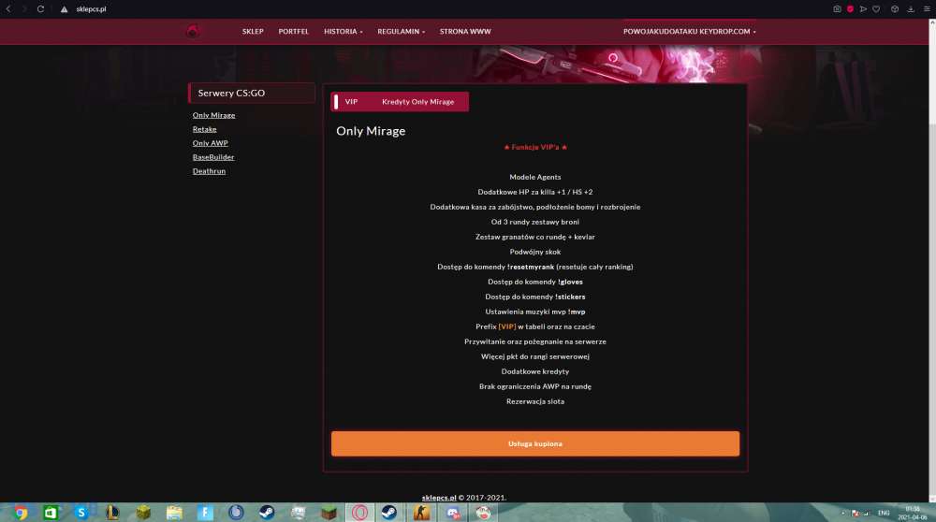Open the green store icon in taskbar

tap(51, 513)
